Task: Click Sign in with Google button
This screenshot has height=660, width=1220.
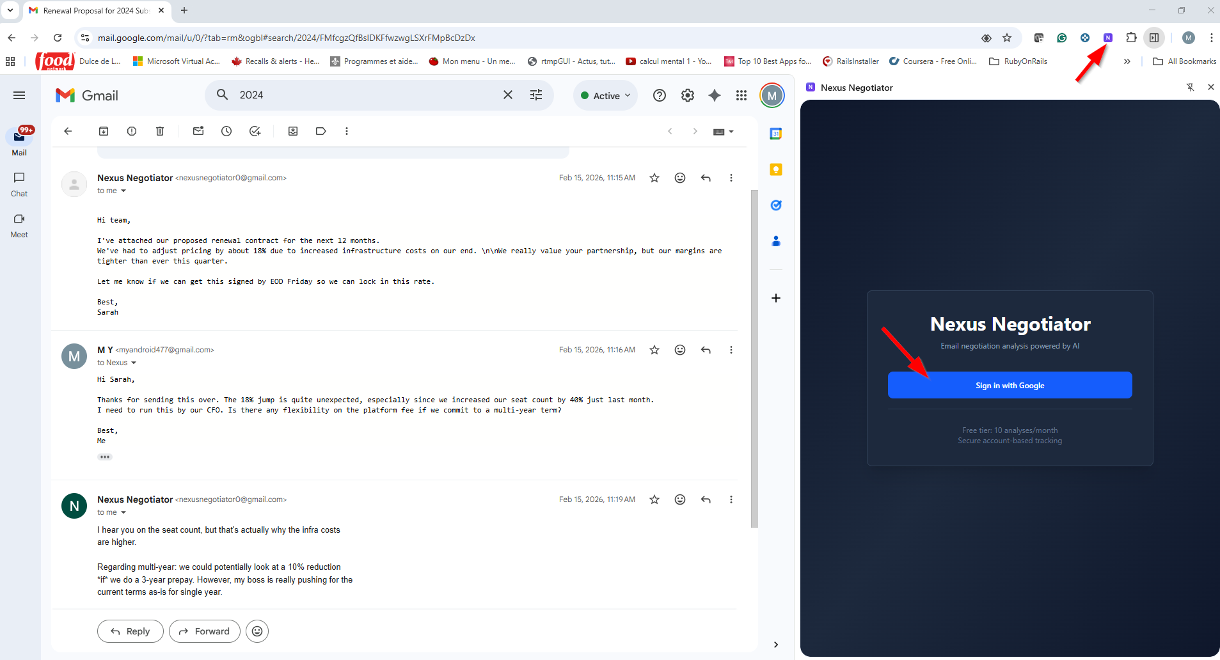Action: pyautogui.click(x=1010, y=386)
